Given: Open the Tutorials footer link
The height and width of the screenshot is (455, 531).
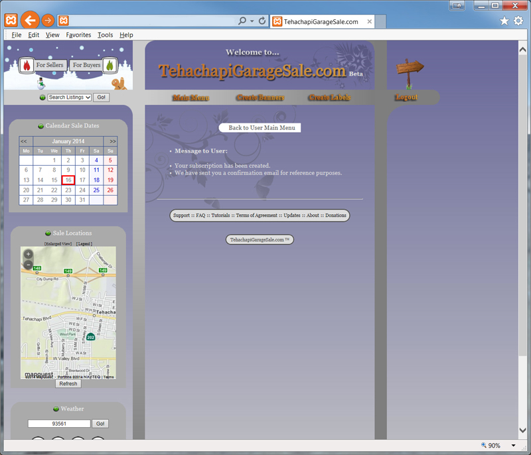Looking at the screenshot, I should 220,215.
